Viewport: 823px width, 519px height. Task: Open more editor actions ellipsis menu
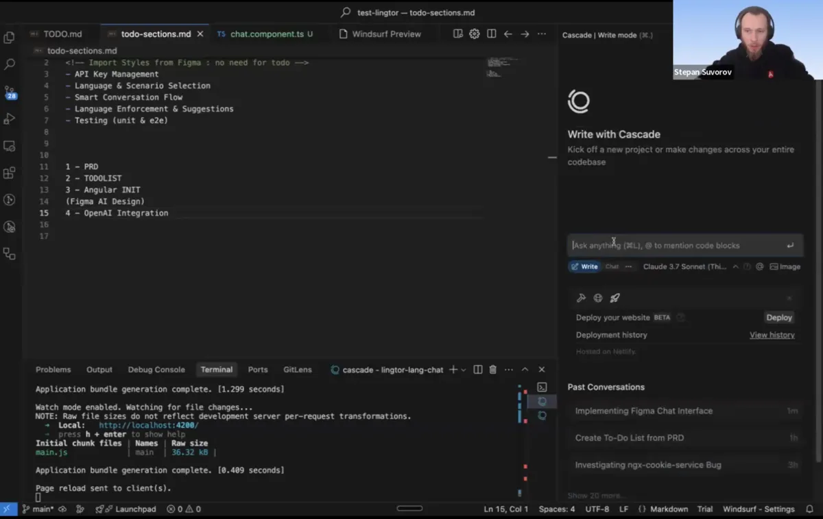pyautogui.click(x=542, y=34)
